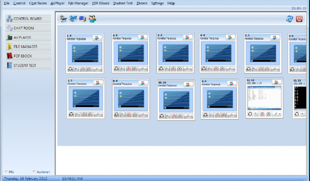Open the Help menu
The width and height of the screenshot is (310, 181).
click(x=171, y=3)
